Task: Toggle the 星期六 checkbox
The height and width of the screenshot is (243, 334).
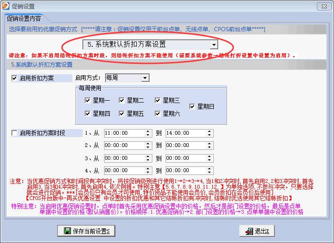Action: 158,113
